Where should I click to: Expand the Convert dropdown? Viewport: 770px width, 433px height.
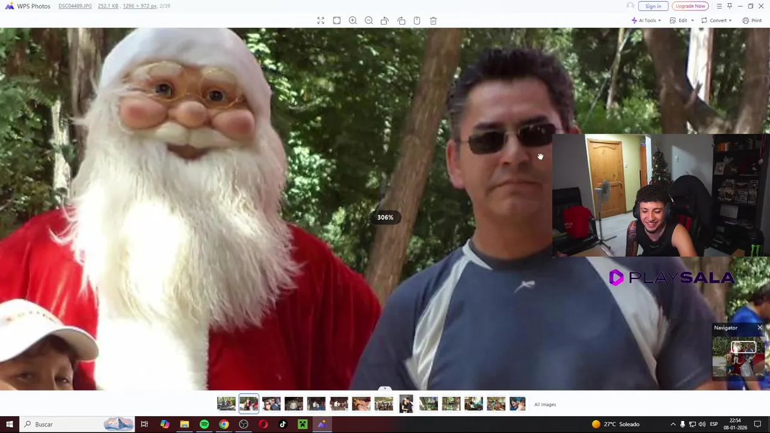[x=716, y=20]
